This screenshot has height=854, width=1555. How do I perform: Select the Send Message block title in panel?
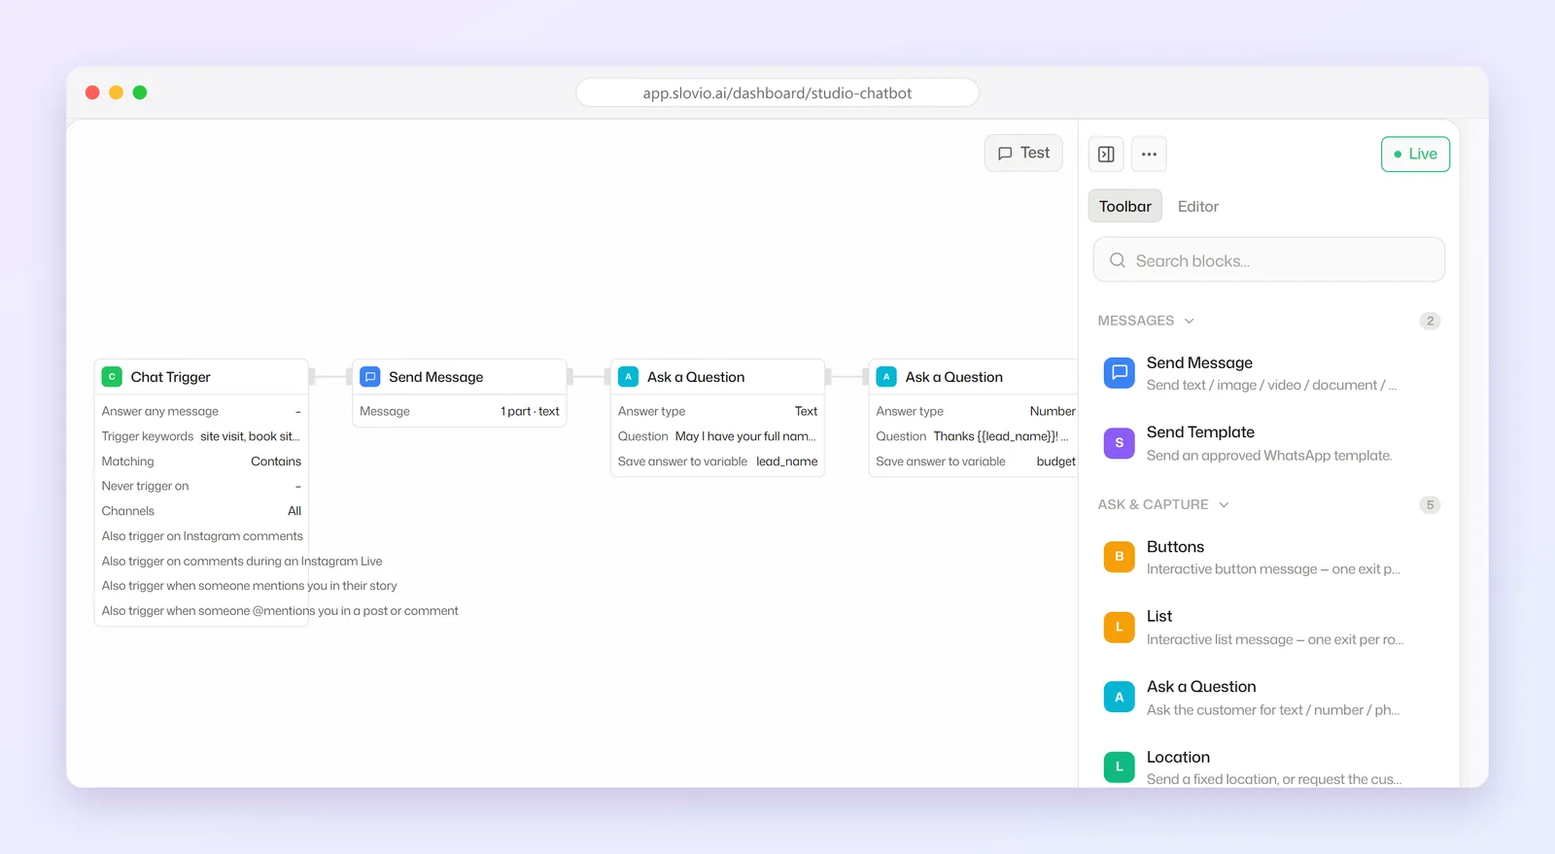[x=1199, y=362]
